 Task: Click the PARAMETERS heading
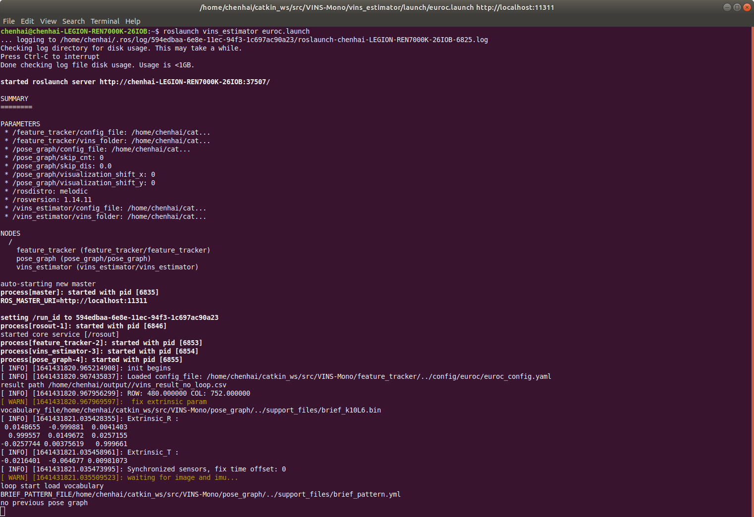(x=20, y=124)
